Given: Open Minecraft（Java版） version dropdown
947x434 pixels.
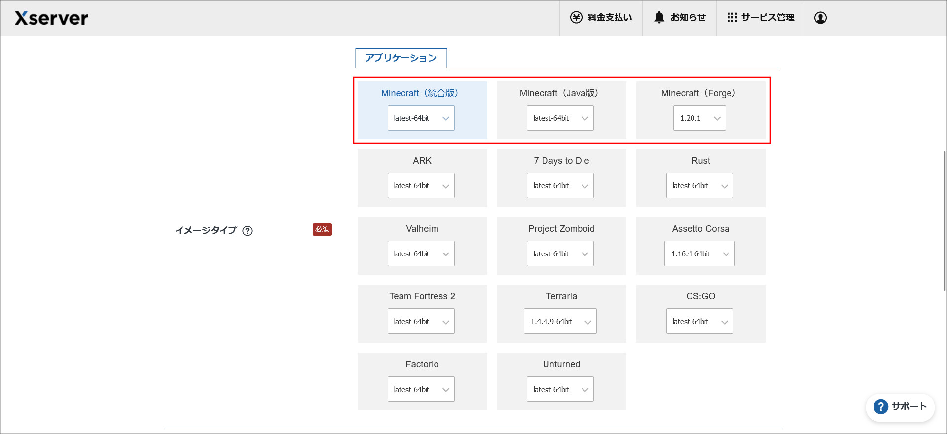Looking at the screenshot, I should pos(560,118).
